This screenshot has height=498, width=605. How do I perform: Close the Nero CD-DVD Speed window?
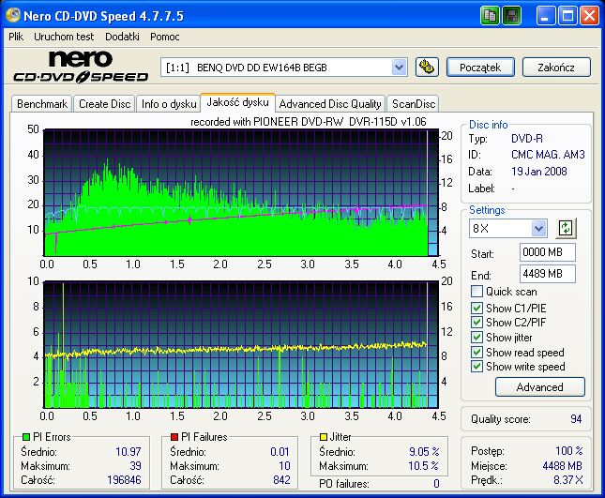click(x=590, y=16)
